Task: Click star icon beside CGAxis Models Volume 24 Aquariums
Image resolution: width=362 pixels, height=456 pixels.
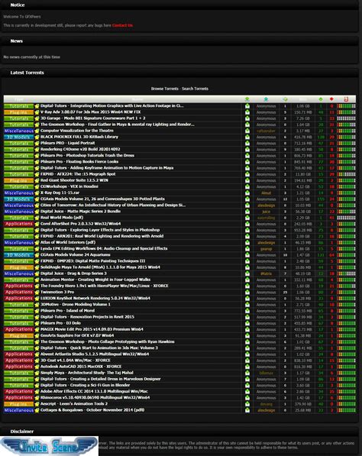Action: coord(37,255)
